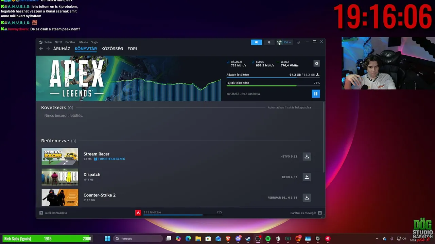The height and width of the screenshot is (244, 435).
Task: Open the Játékok menu
Action: click(83, 42)
